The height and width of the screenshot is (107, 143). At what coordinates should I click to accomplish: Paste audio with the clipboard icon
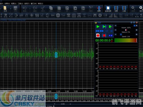point(59,9)
